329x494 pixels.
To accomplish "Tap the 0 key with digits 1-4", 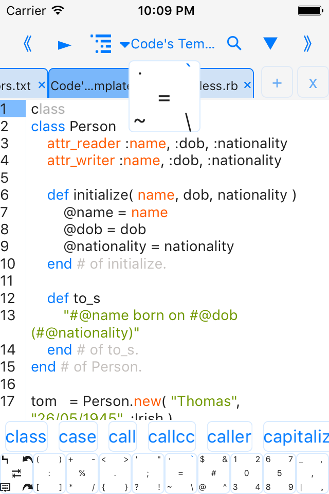I will (x=247, y=473).
